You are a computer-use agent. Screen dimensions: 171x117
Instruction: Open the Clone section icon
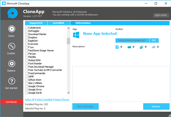(12, 29)
